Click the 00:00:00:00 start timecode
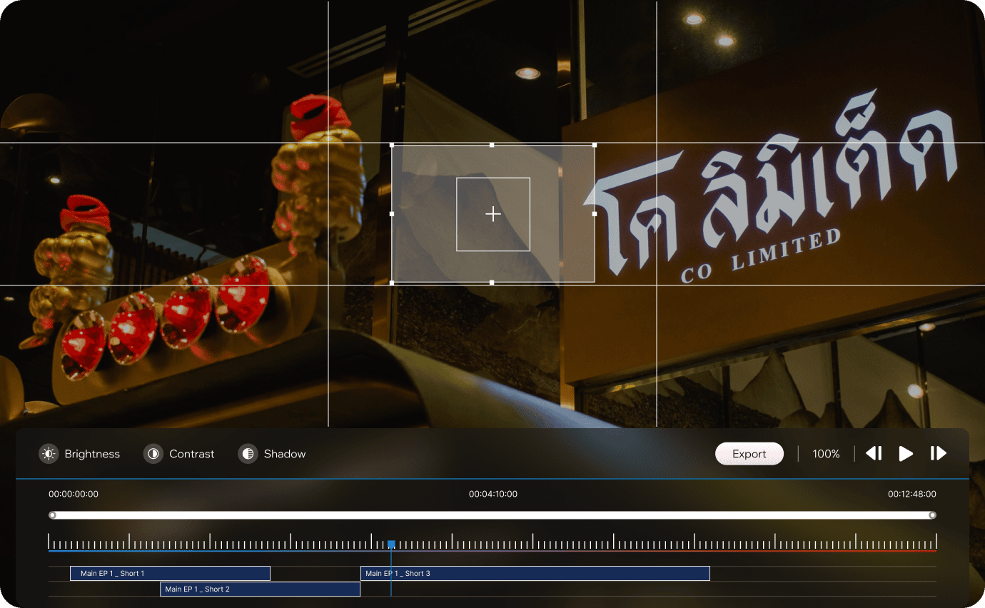This screenshot has width=985, height=608. click(x=74, y=494)
